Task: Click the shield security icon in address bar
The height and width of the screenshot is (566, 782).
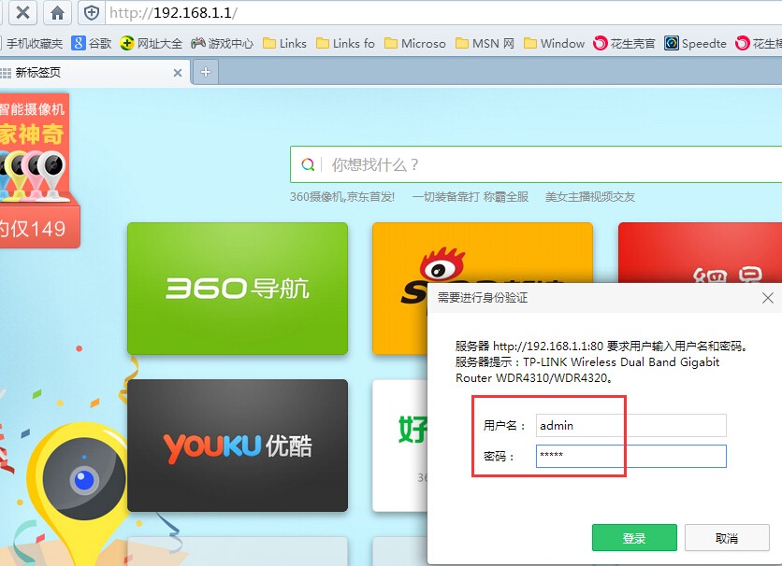Action: tap(92, 12)
